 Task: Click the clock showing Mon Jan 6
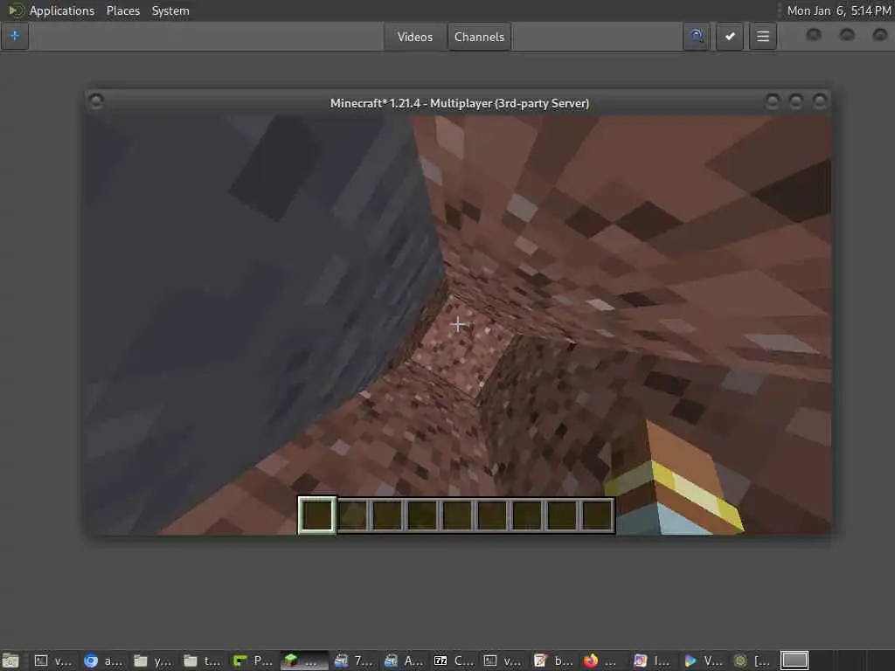[x=838, y=10]
